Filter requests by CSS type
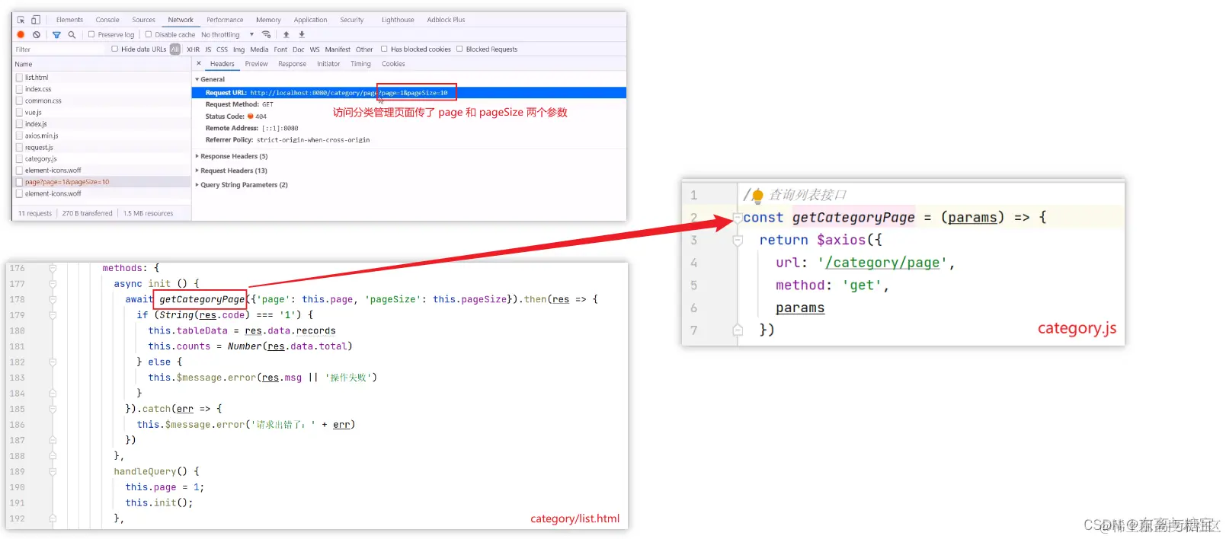 pyautogui.click(x=222, y=49)
